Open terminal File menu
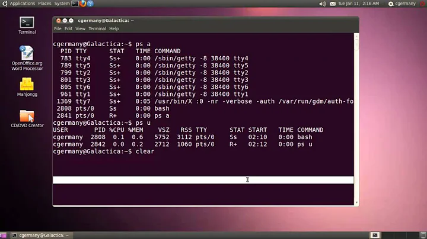Screen dimensions: 427x239 (58, 28)
